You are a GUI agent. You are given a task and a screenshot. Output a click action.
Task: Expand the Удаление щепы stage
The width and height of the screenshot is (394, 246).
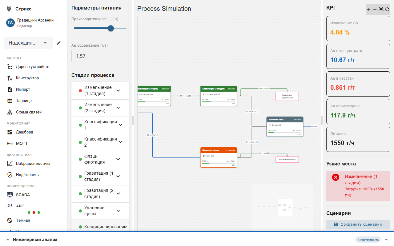118,211
